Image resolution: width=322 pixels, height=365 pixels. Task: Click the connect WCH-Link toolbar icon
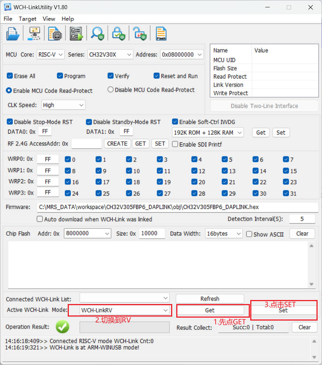pos(34,34)
